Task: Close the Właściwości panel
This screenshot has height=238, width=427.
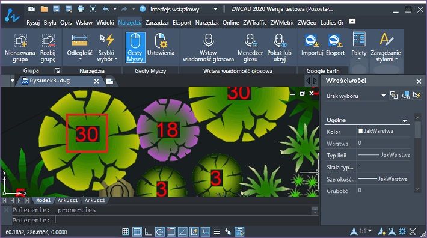Action: tap(419, 81)
